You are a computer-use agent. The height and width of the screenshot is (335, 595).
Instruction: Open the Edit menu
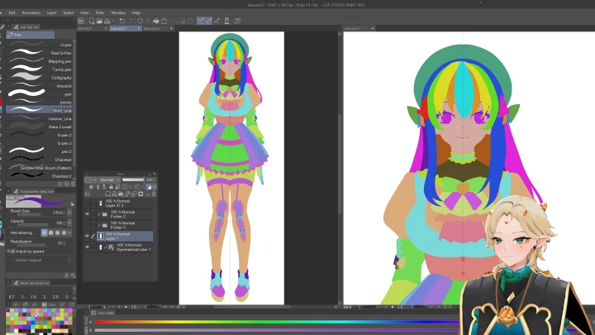pos(12,12)
